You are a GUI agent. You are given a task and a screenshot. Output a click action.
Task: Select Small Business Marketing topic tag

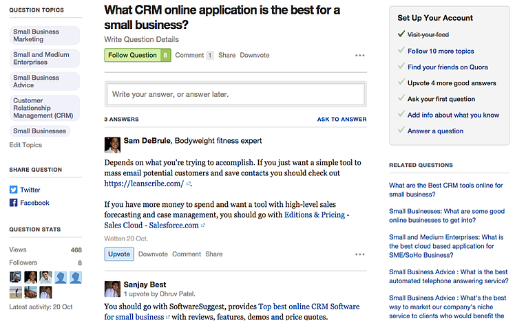[x=45, y=36]
